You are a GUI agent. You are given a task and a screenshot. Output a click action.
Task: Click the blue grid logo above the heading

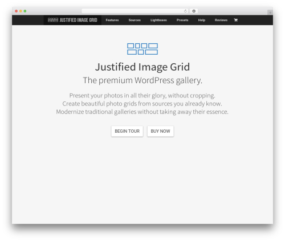(x=142, y=49)
